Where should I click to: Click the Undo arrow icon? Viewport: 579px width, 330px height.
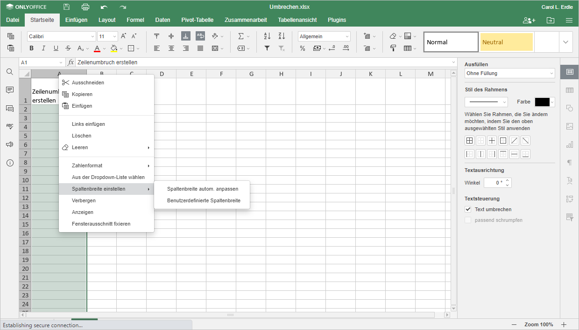pos(104,7)
